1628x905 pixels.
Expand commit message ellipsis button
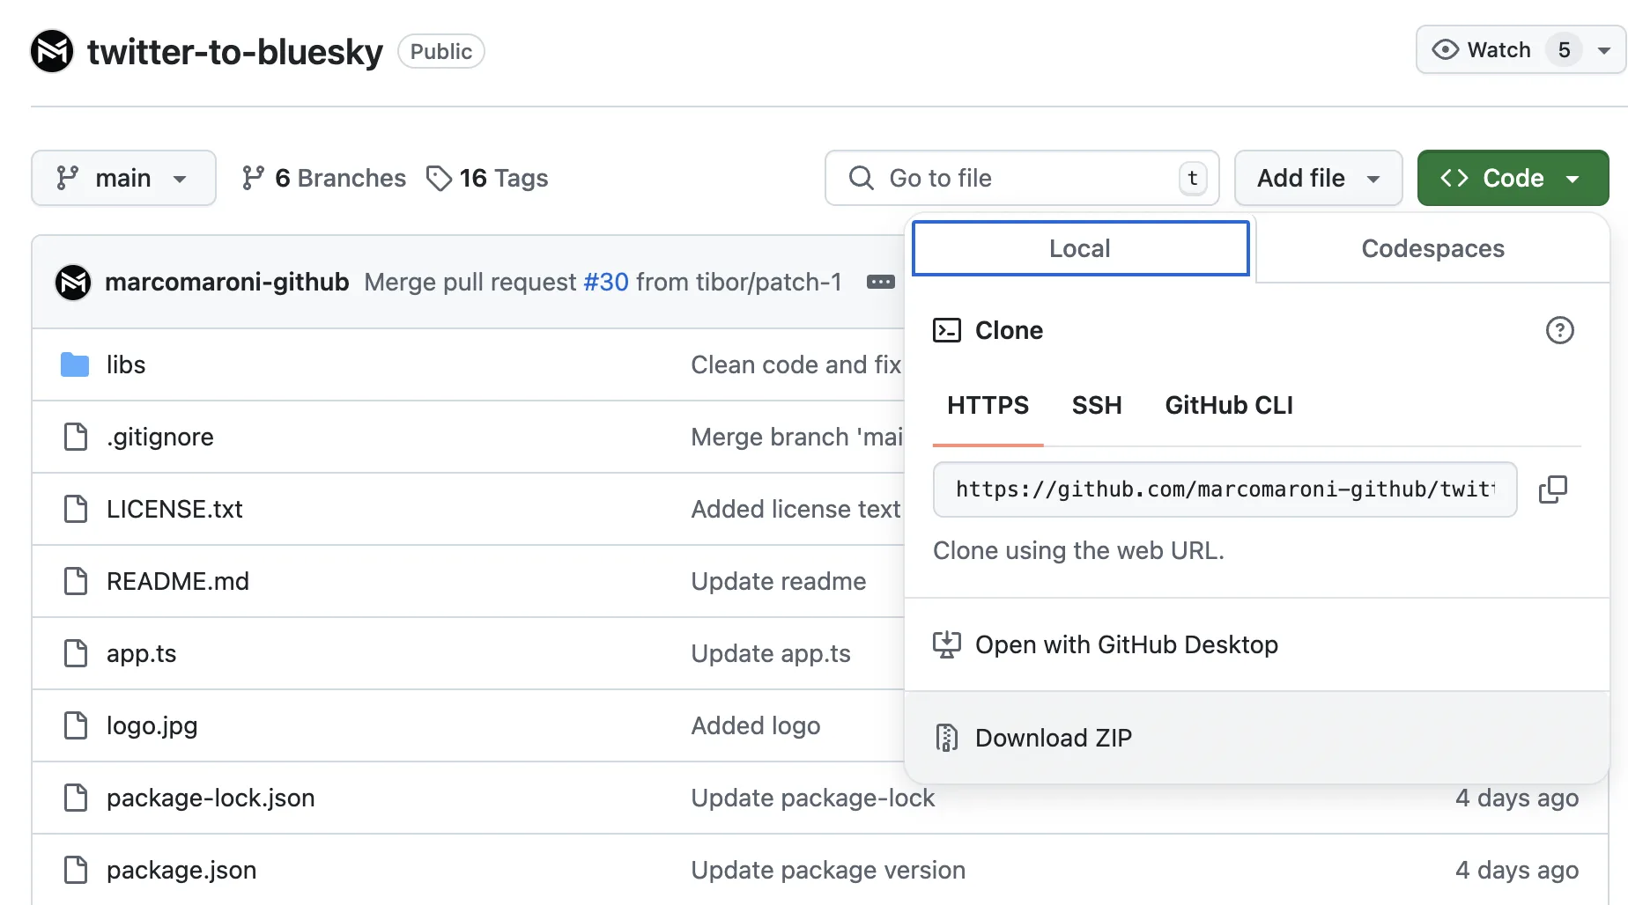[x=880, y=282]
